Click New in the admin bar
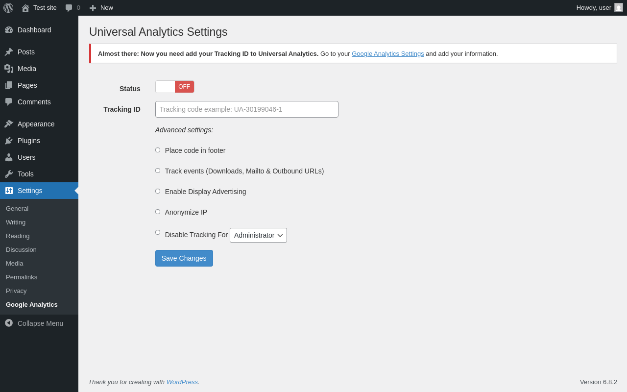Viewport: 627px width, 392px height. [107, 8]
